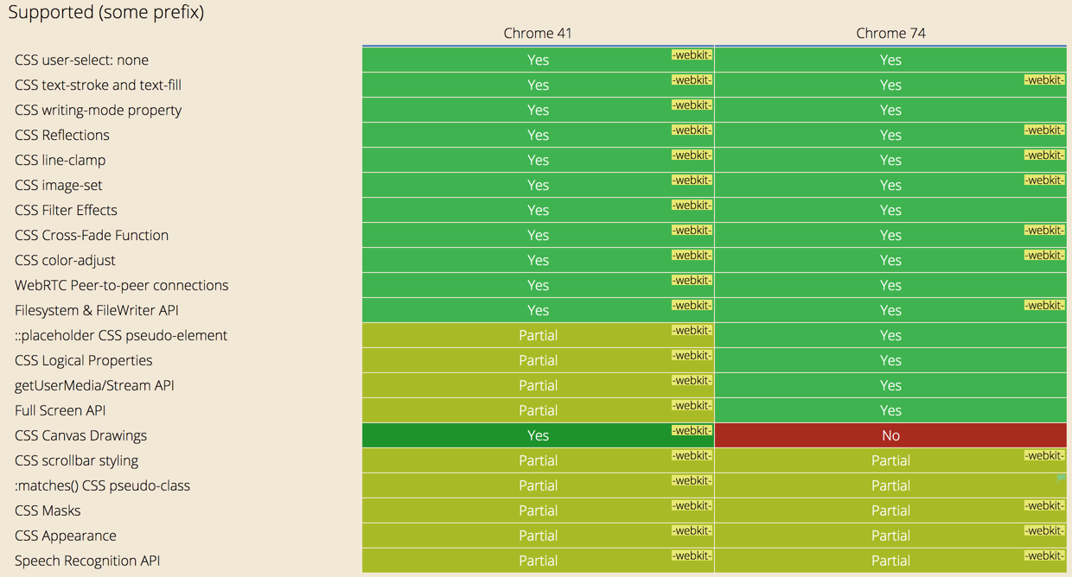Image resolution: width=1072 pixels, height=577 pixels.
Task: Click Chrome 41 'Partial' cell for CSS Logical Properties
Action: 538,360
